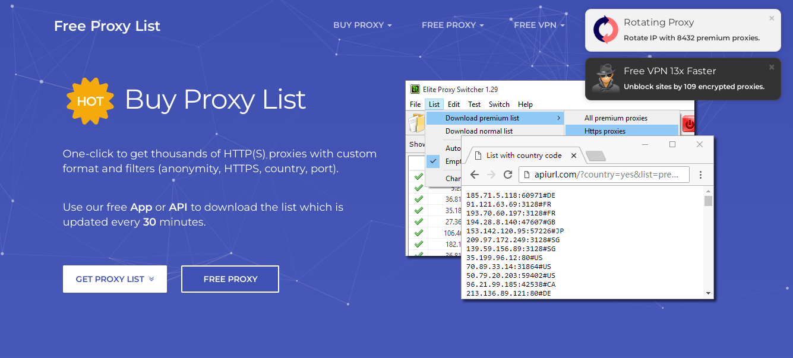The height and width of the screenshot is (358, 793).
Task: Expand the FREE VPN navigation dropdown
Action: 539,25
